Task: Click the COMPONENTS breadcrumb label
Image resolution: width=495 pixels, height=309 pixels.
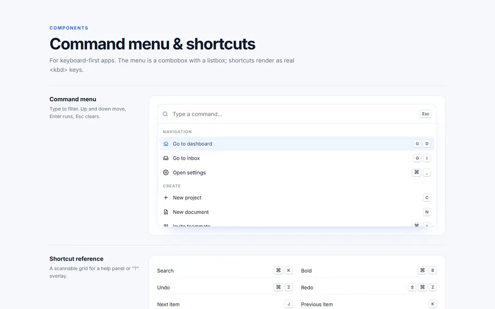Action: tap(69, 28)
